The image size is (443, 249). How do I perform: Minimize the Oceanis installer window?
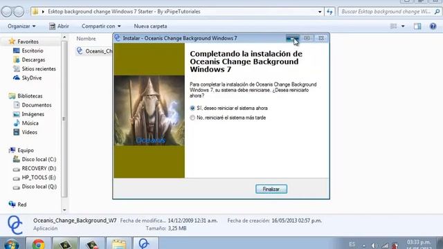[292, 38]
